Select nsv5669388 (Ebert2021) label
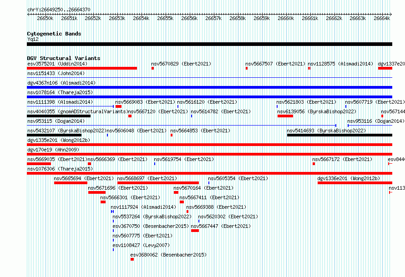This screenshot has width=405, height=277. [216, 207]
